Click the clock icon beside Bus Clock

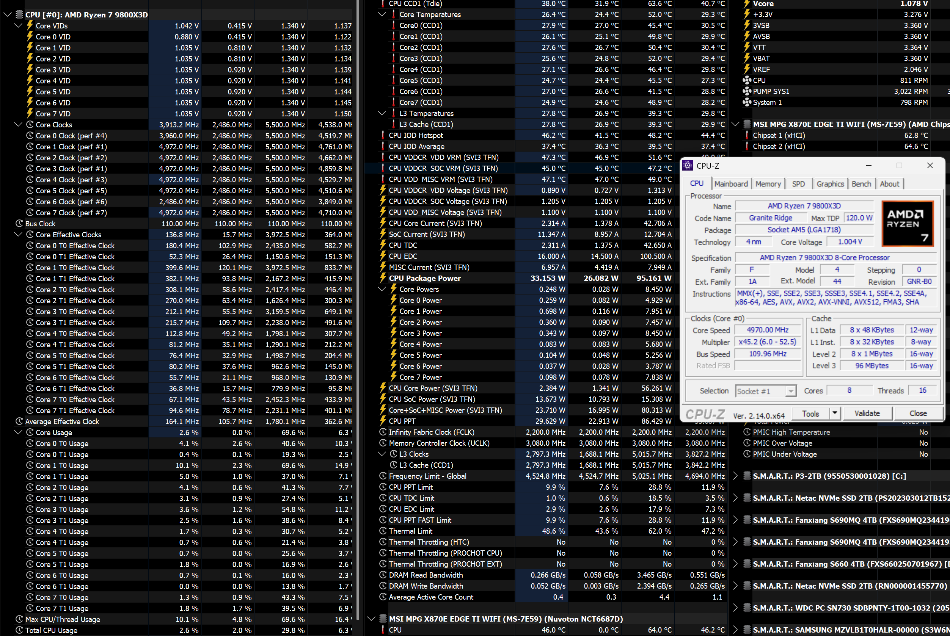19,224
